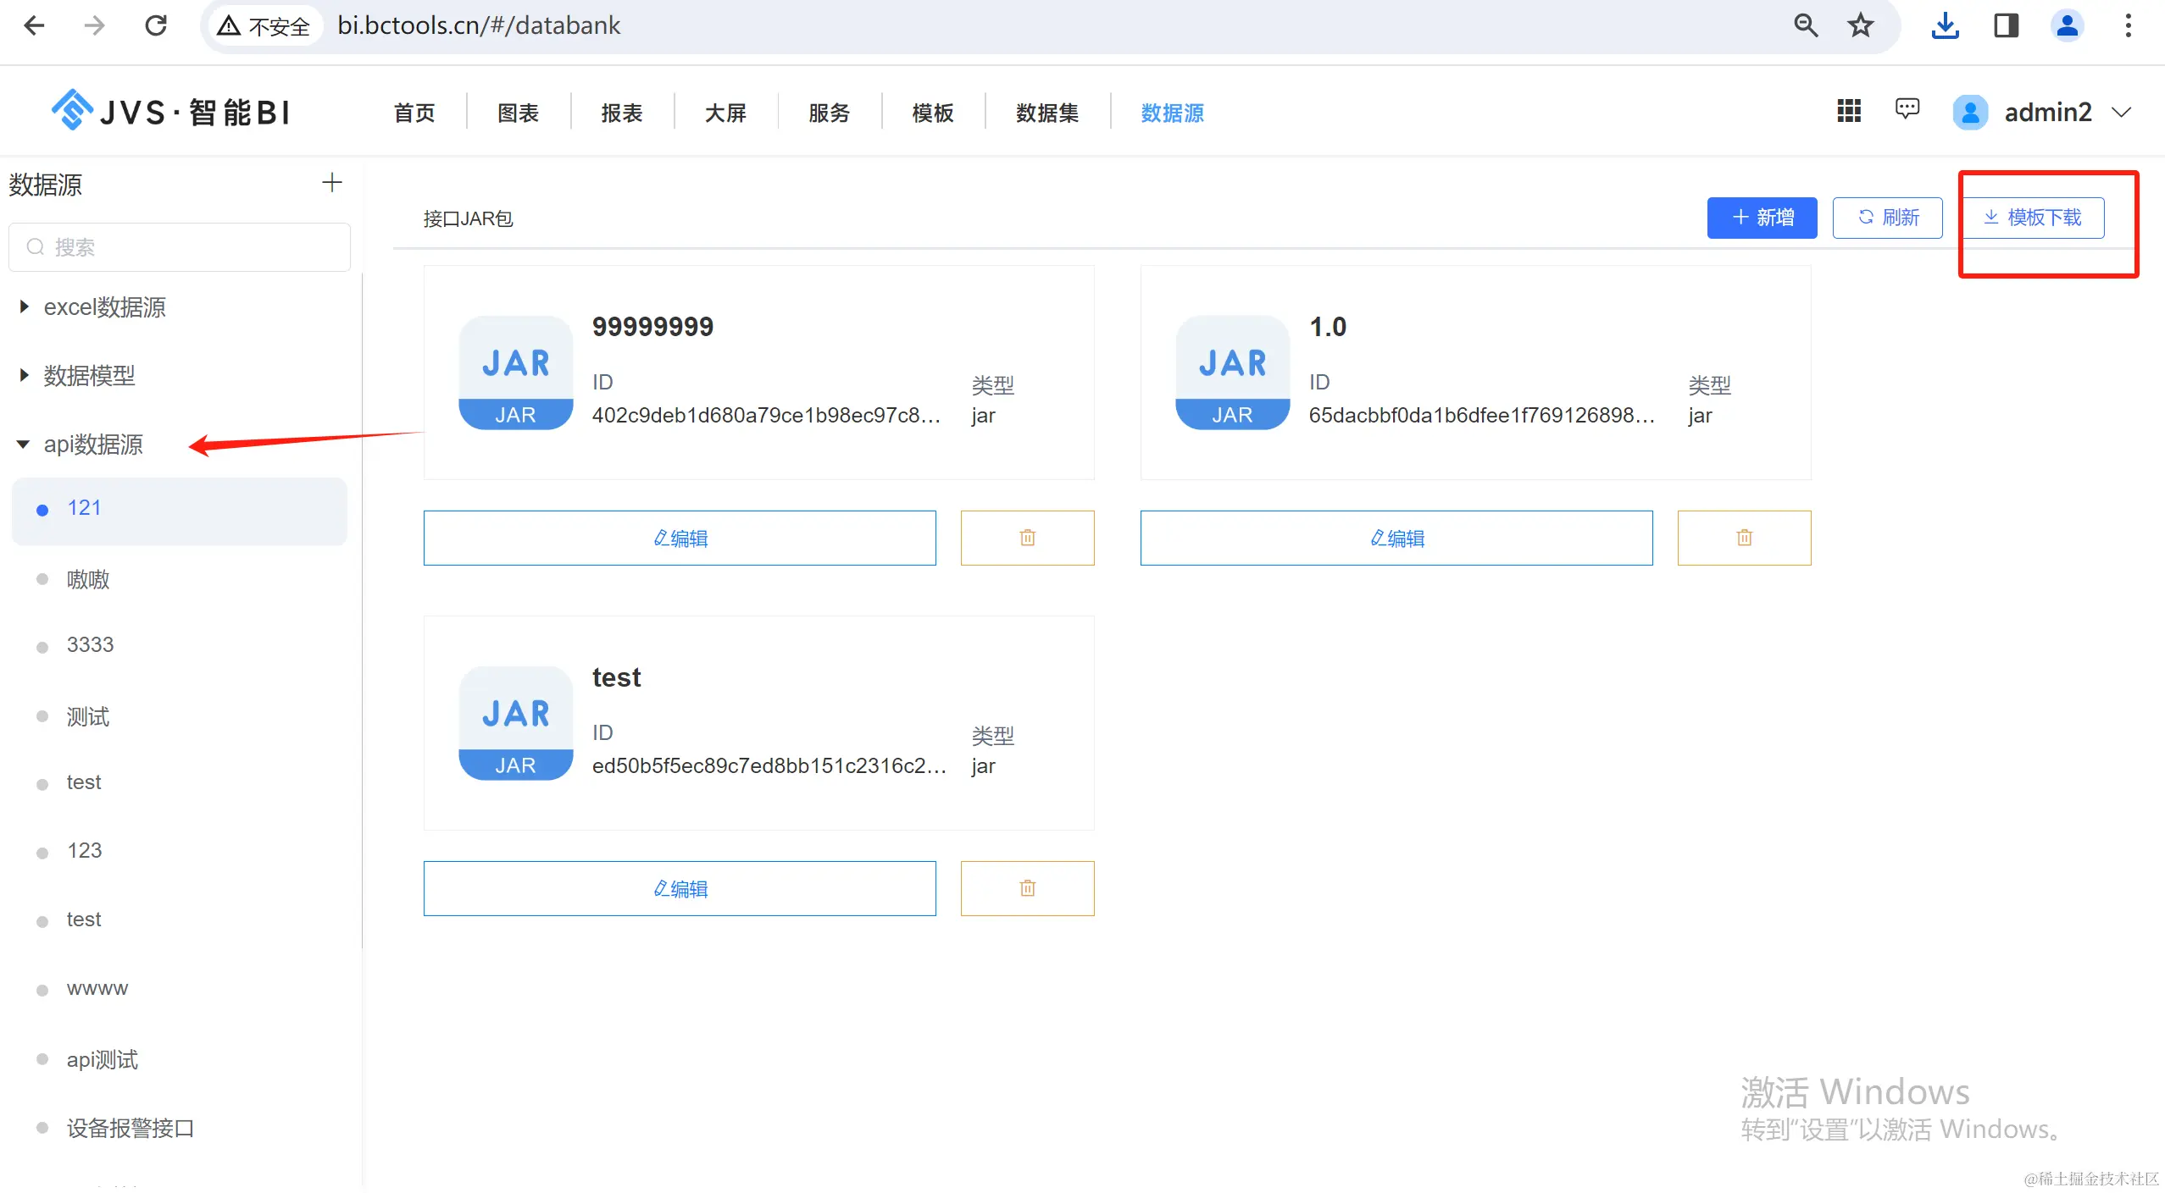Click the 模板下载 button
Viewport: 2165px width, 1193px height.
coord(2033,218)
